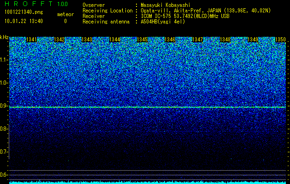This screenshot has width=290, height=184.
Task: Click the ICOM IC-575 receiver text
Action: coord(185,16)
